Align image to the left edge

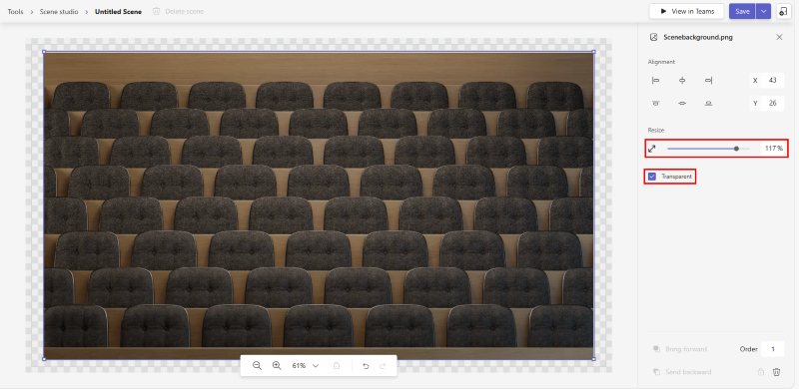[655, 81]
